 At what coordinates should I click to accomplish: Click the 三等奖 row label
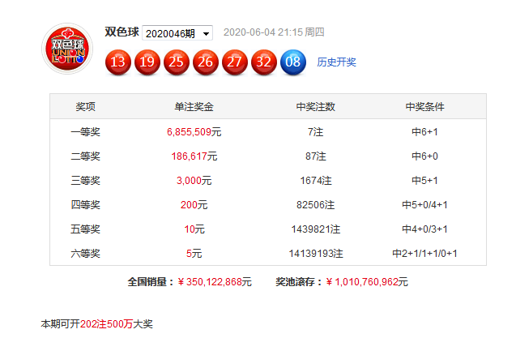[x=86, y=181]
